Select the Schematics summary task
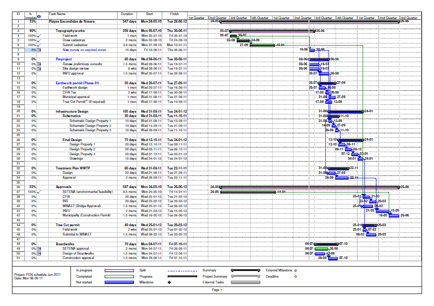The width and height of the screenshot is (434, 306). [x=71, y=116]
